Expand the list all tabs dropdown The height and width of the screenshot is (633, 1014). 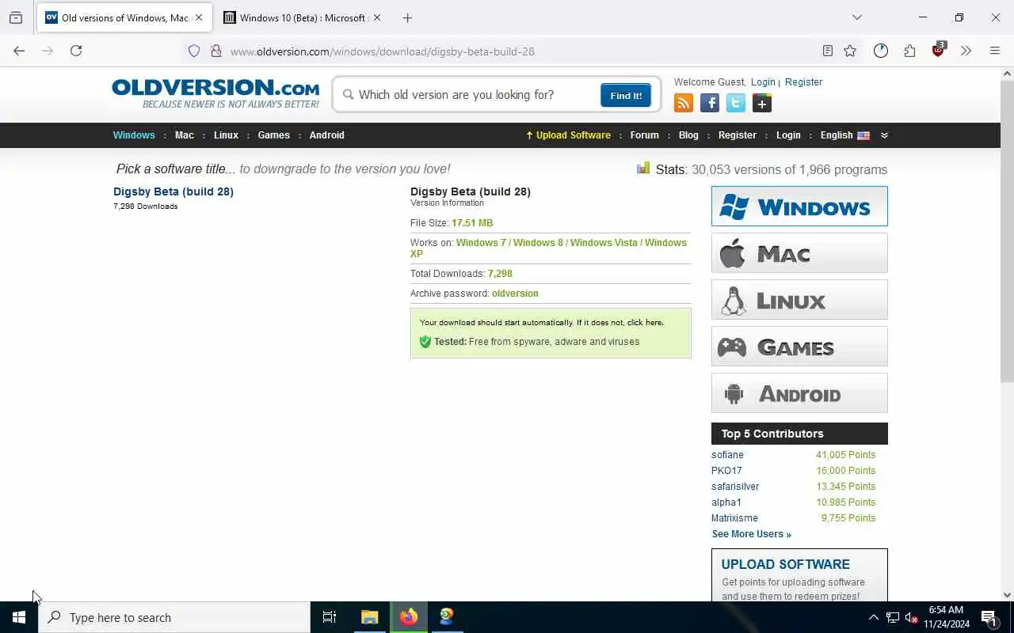click(x=856, y=17)
